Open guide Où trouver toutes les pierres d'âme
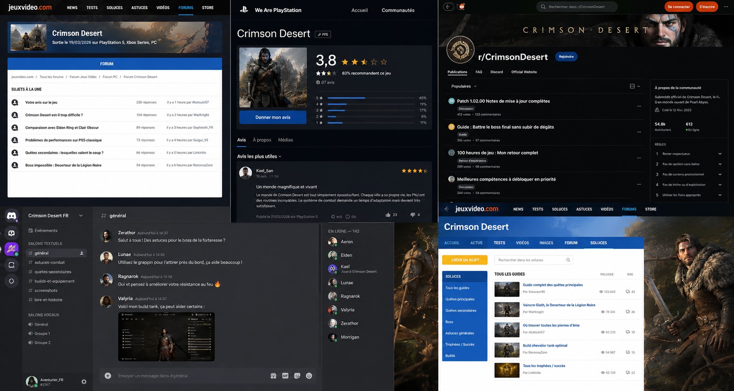The width and height of the screenshot is (734, 391). click(x=551, y=325)
